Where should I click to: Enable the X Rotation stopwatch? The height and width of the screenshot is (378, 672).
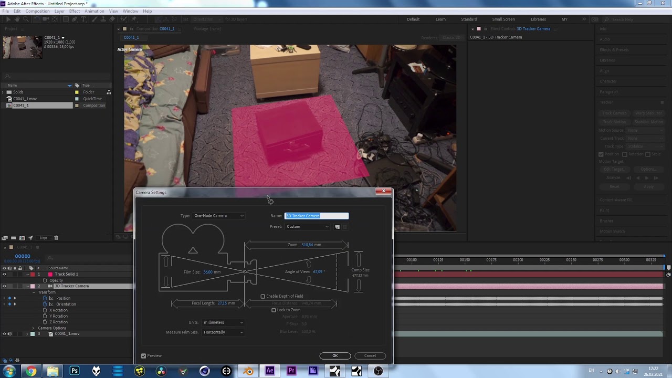click(x=45, y=310)
